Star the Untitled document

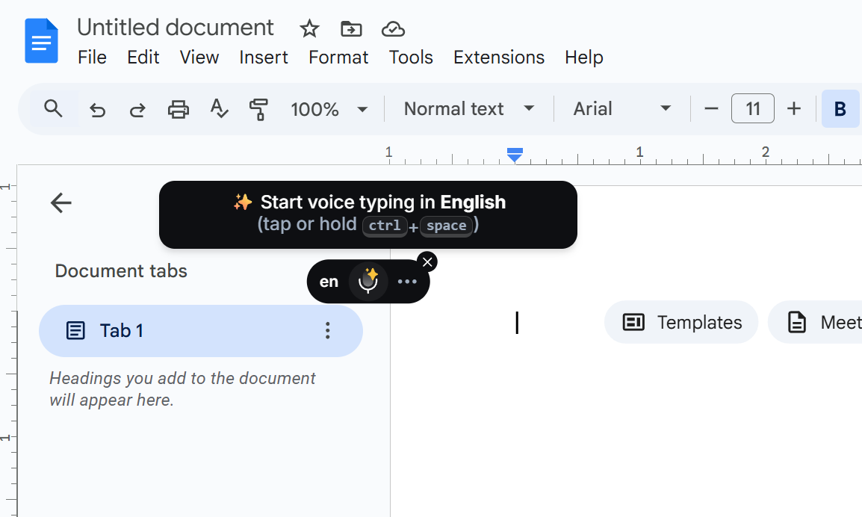click(x=309, y=28)
